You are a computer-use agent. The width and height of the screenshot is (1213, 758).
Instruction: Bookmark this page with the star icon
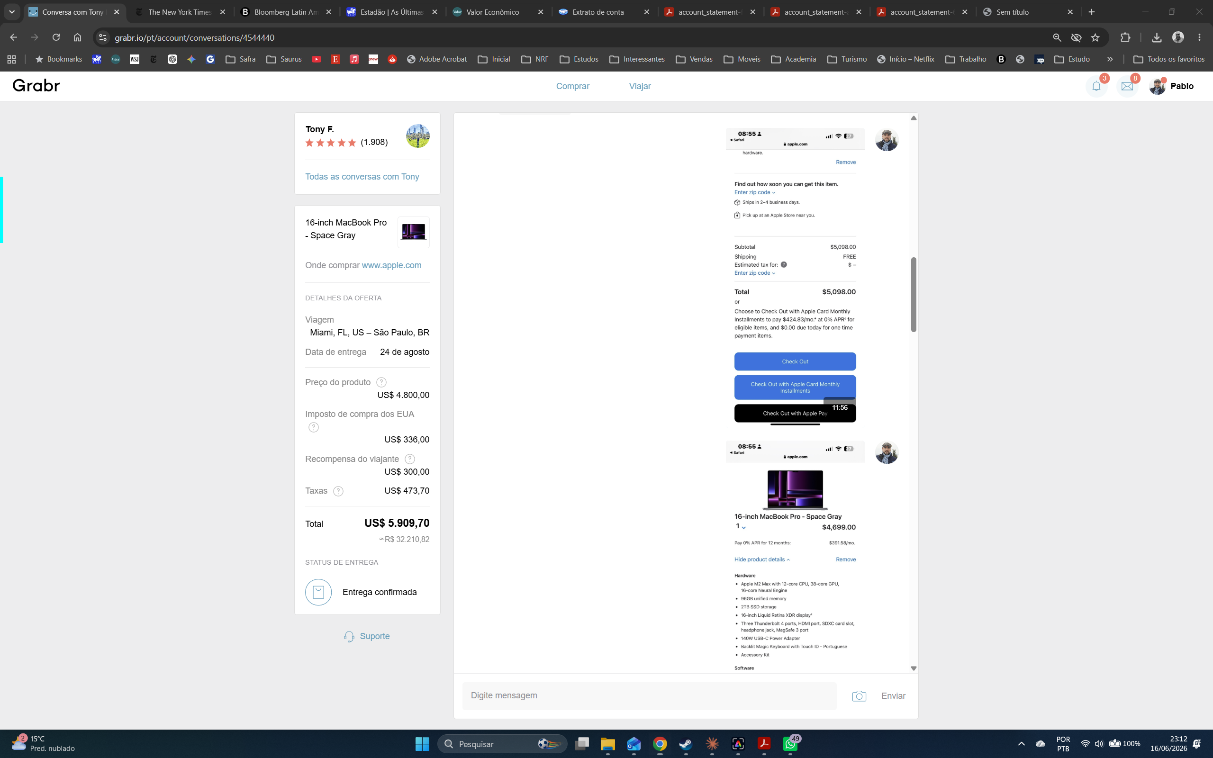click(1095, 37)
